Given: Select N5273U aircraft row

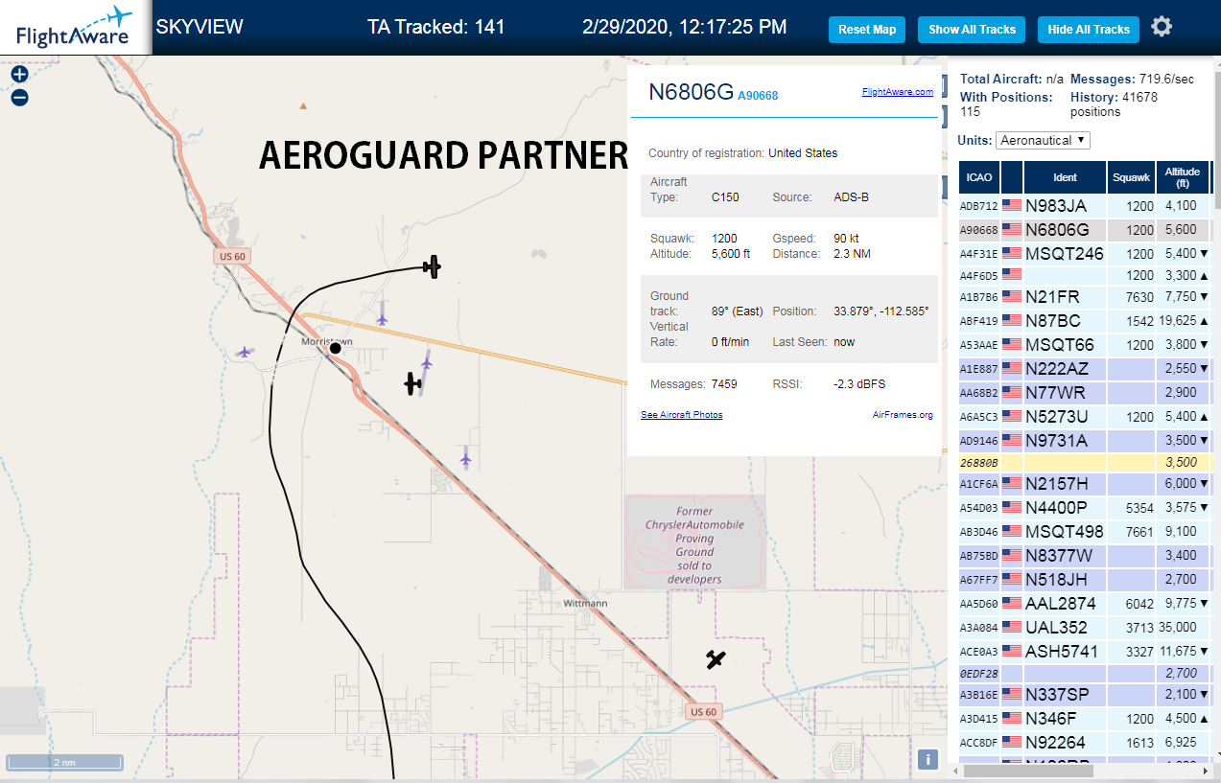Looking at the screenshot, I should click(x=1085, y=417).
